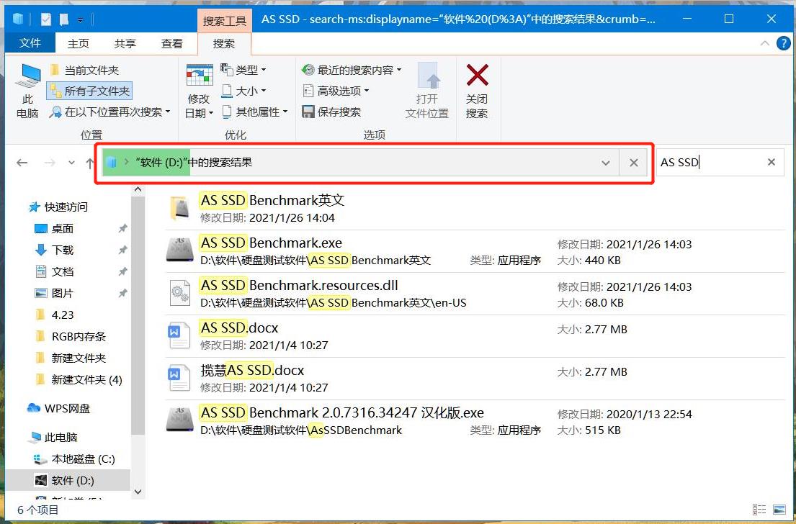Select Current folder search scope
The width and height of the screenshot is (796, 524).
pyautogui.click(x=85, y=70)
